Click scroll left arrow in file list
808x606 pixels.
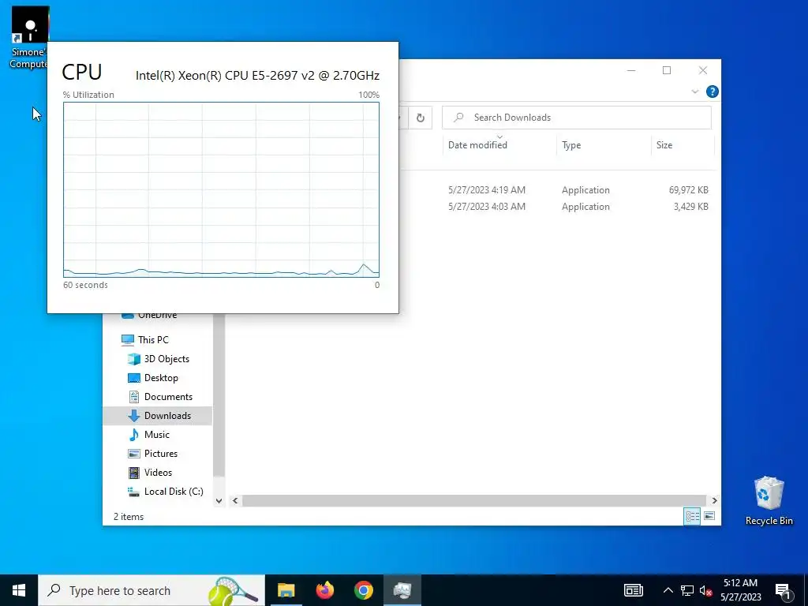pyautogui.click(x=235, y=501)
